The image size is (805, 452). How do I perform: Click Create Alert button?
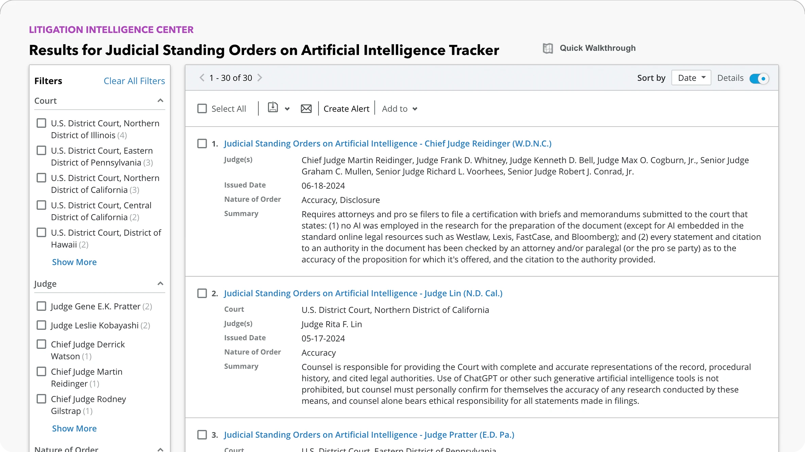(346, 109)
